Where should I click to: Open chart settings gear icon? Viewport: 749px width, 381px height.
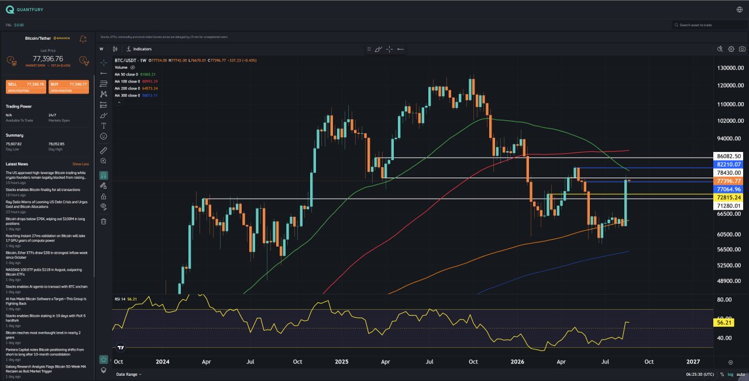(x=731, y=49)
